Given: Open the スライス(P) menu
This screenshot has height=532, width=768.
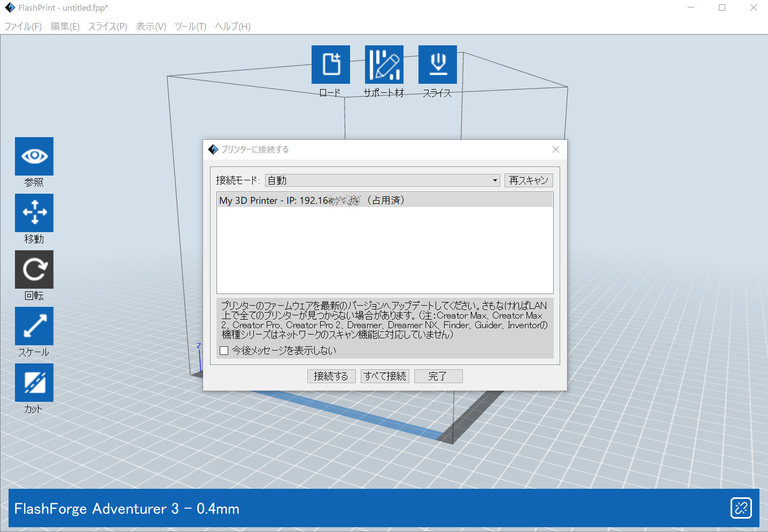Looking at the screenshot, I should (107, 27).
